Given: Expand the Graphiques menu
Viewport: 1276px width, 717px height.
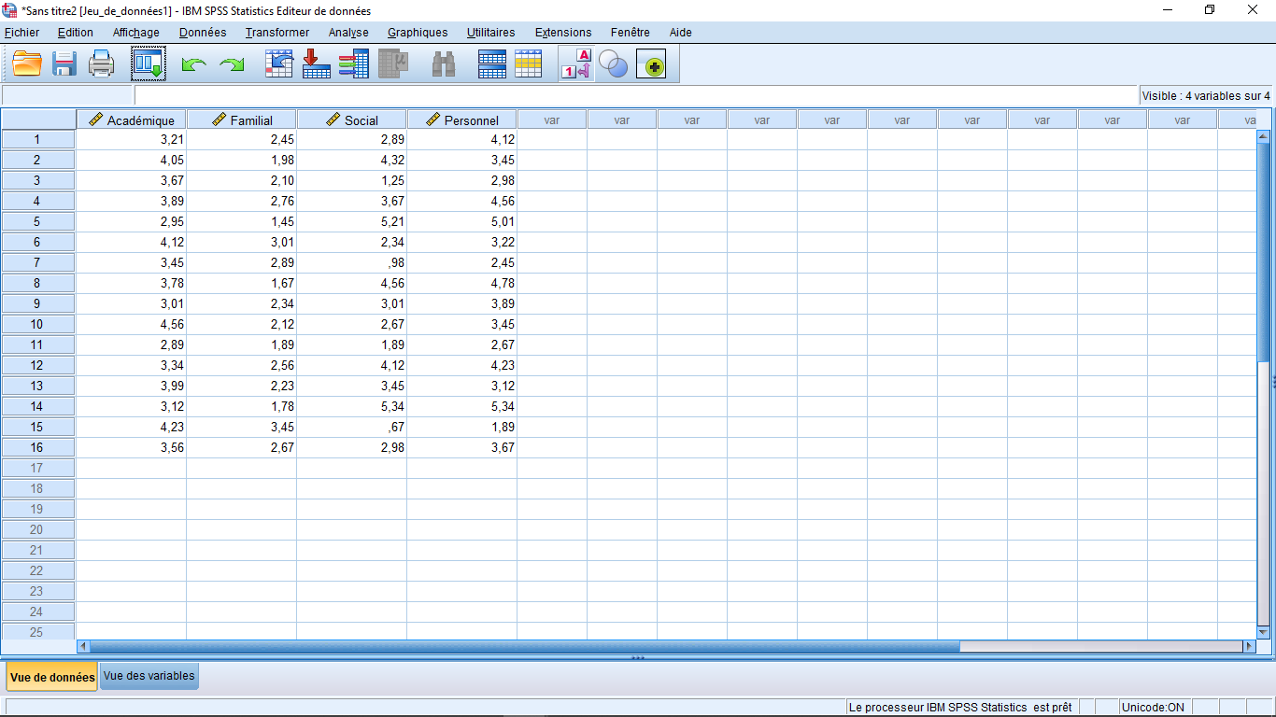Looking at the screenshot, I should pos(418,32).
